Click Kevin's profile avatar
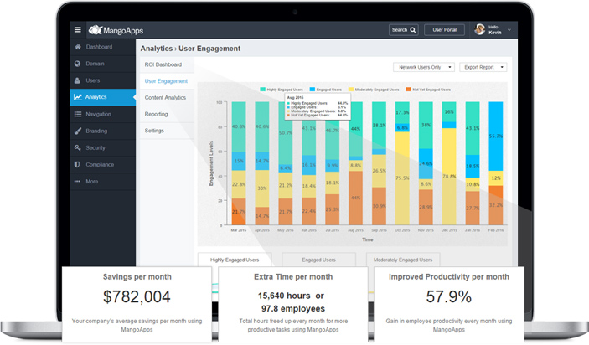Image resolution: width=589 pixels, height=345 pixels. click(x=480, y=29)
